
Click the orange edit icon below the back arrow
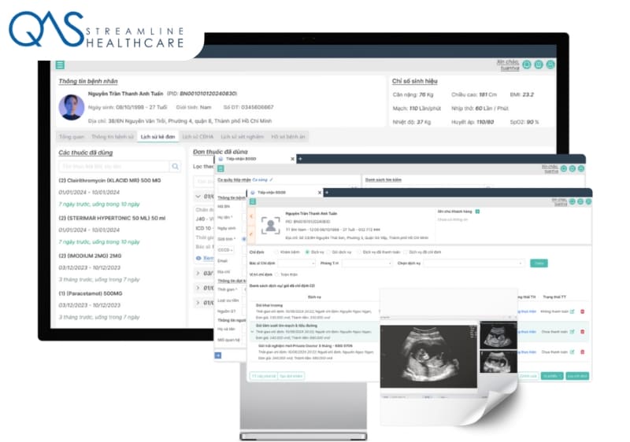coord(251,234)
